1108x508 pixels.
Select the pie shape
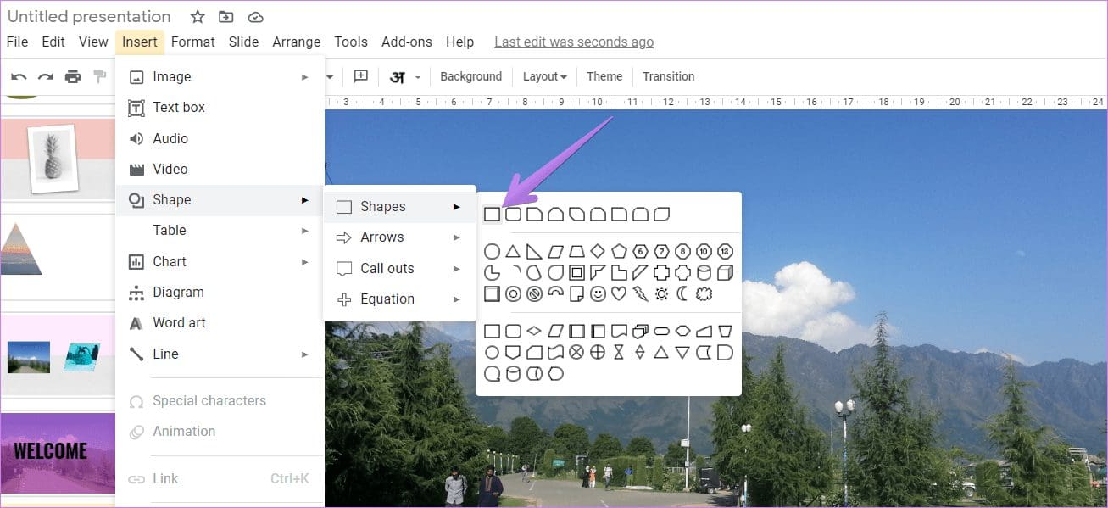point(492,272)
